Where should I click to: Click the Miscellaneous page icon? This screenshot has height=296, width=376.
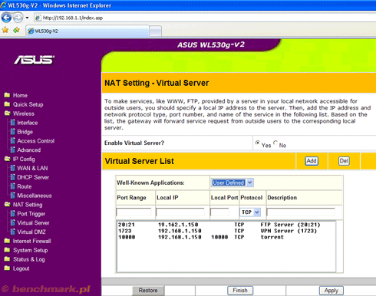13,195
